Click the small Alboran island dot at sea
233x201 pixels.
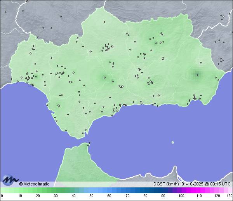[x=173, y=142]
